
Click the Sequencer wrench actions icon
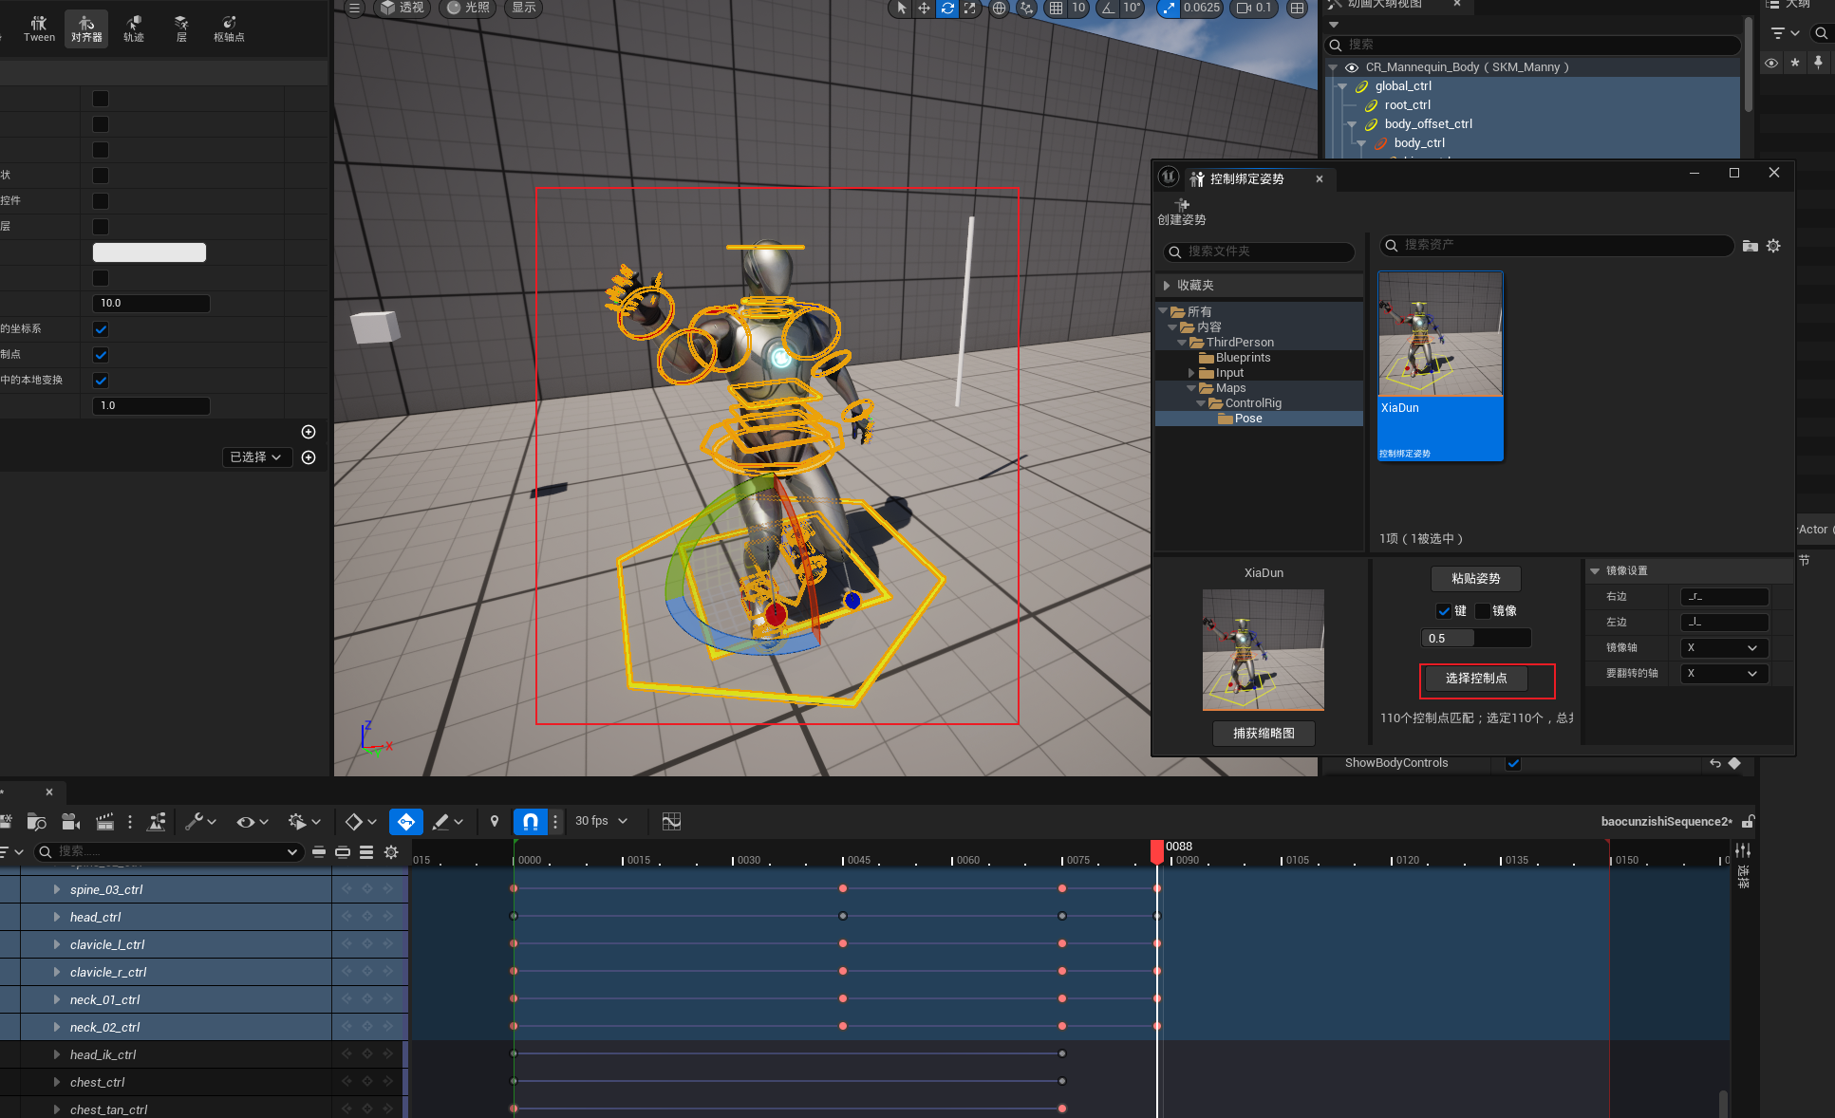coord(195,822)
